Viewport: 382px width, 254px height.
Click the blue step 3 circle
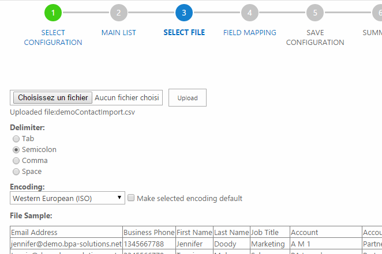[x=183, y=12]
